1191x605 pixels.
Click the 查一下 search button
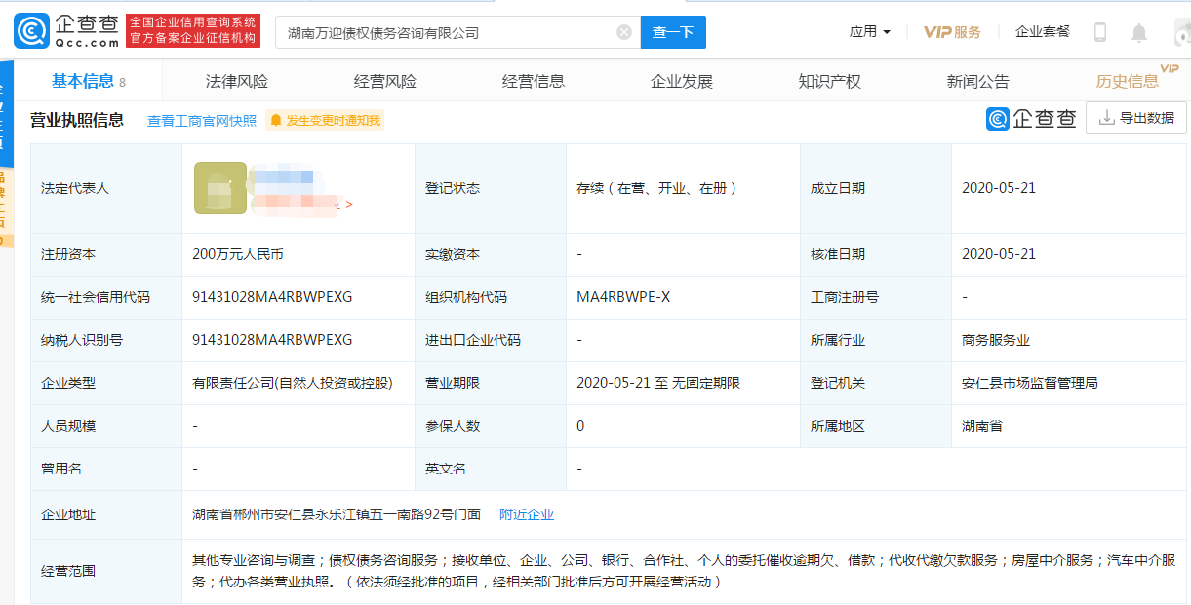click(673, 32)
